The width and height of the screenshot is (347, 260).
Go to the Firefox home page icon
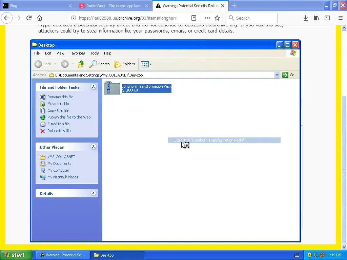(40, 18)
